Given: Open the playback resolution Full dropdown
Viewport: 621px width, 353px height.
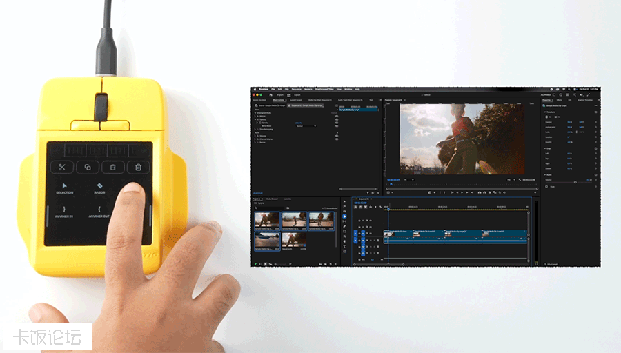Looking at the screenshot, I should 511,180.
